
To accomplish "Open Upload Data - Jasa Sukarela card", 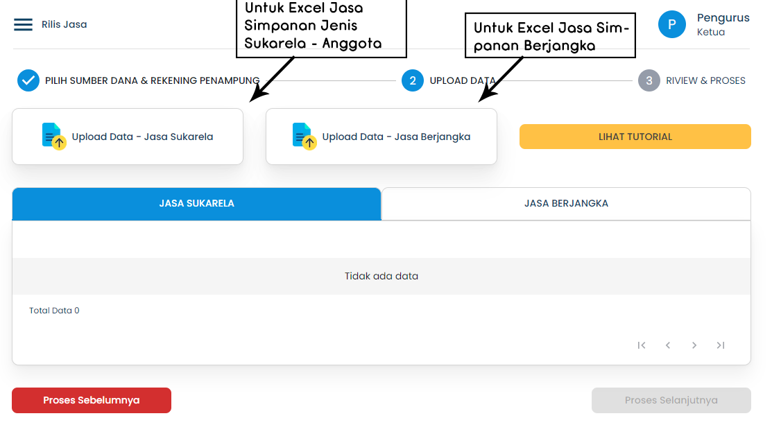I will coord(127,136).
